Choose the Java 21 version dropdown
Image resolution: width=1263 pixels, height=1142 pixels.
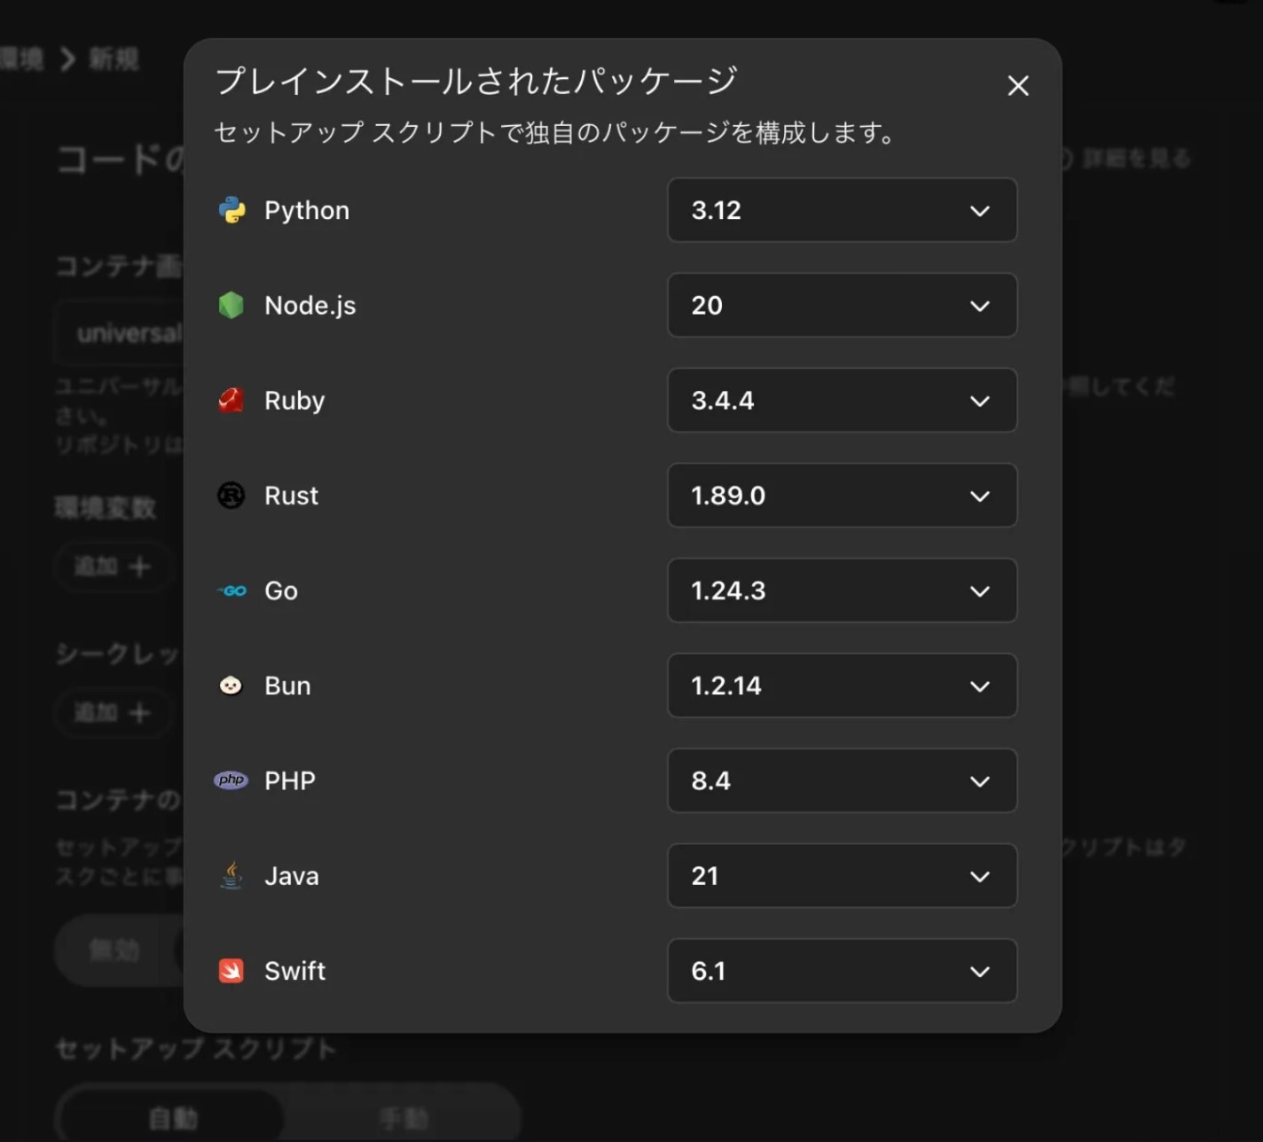(841, 876)
